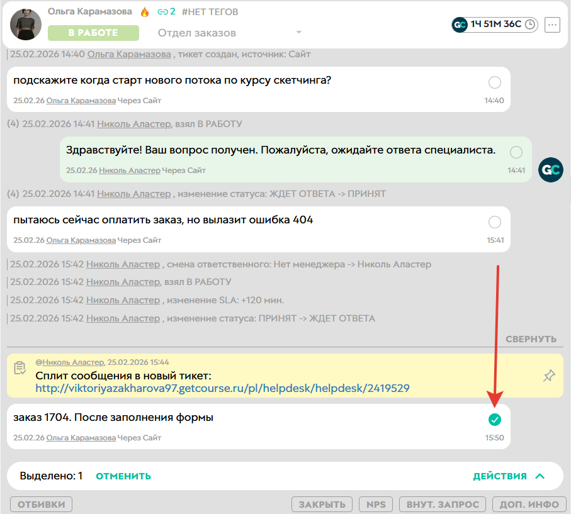Screen dimensions: 571x514
Task: Open the three-dots ticket menu
Action: [552, 25]
